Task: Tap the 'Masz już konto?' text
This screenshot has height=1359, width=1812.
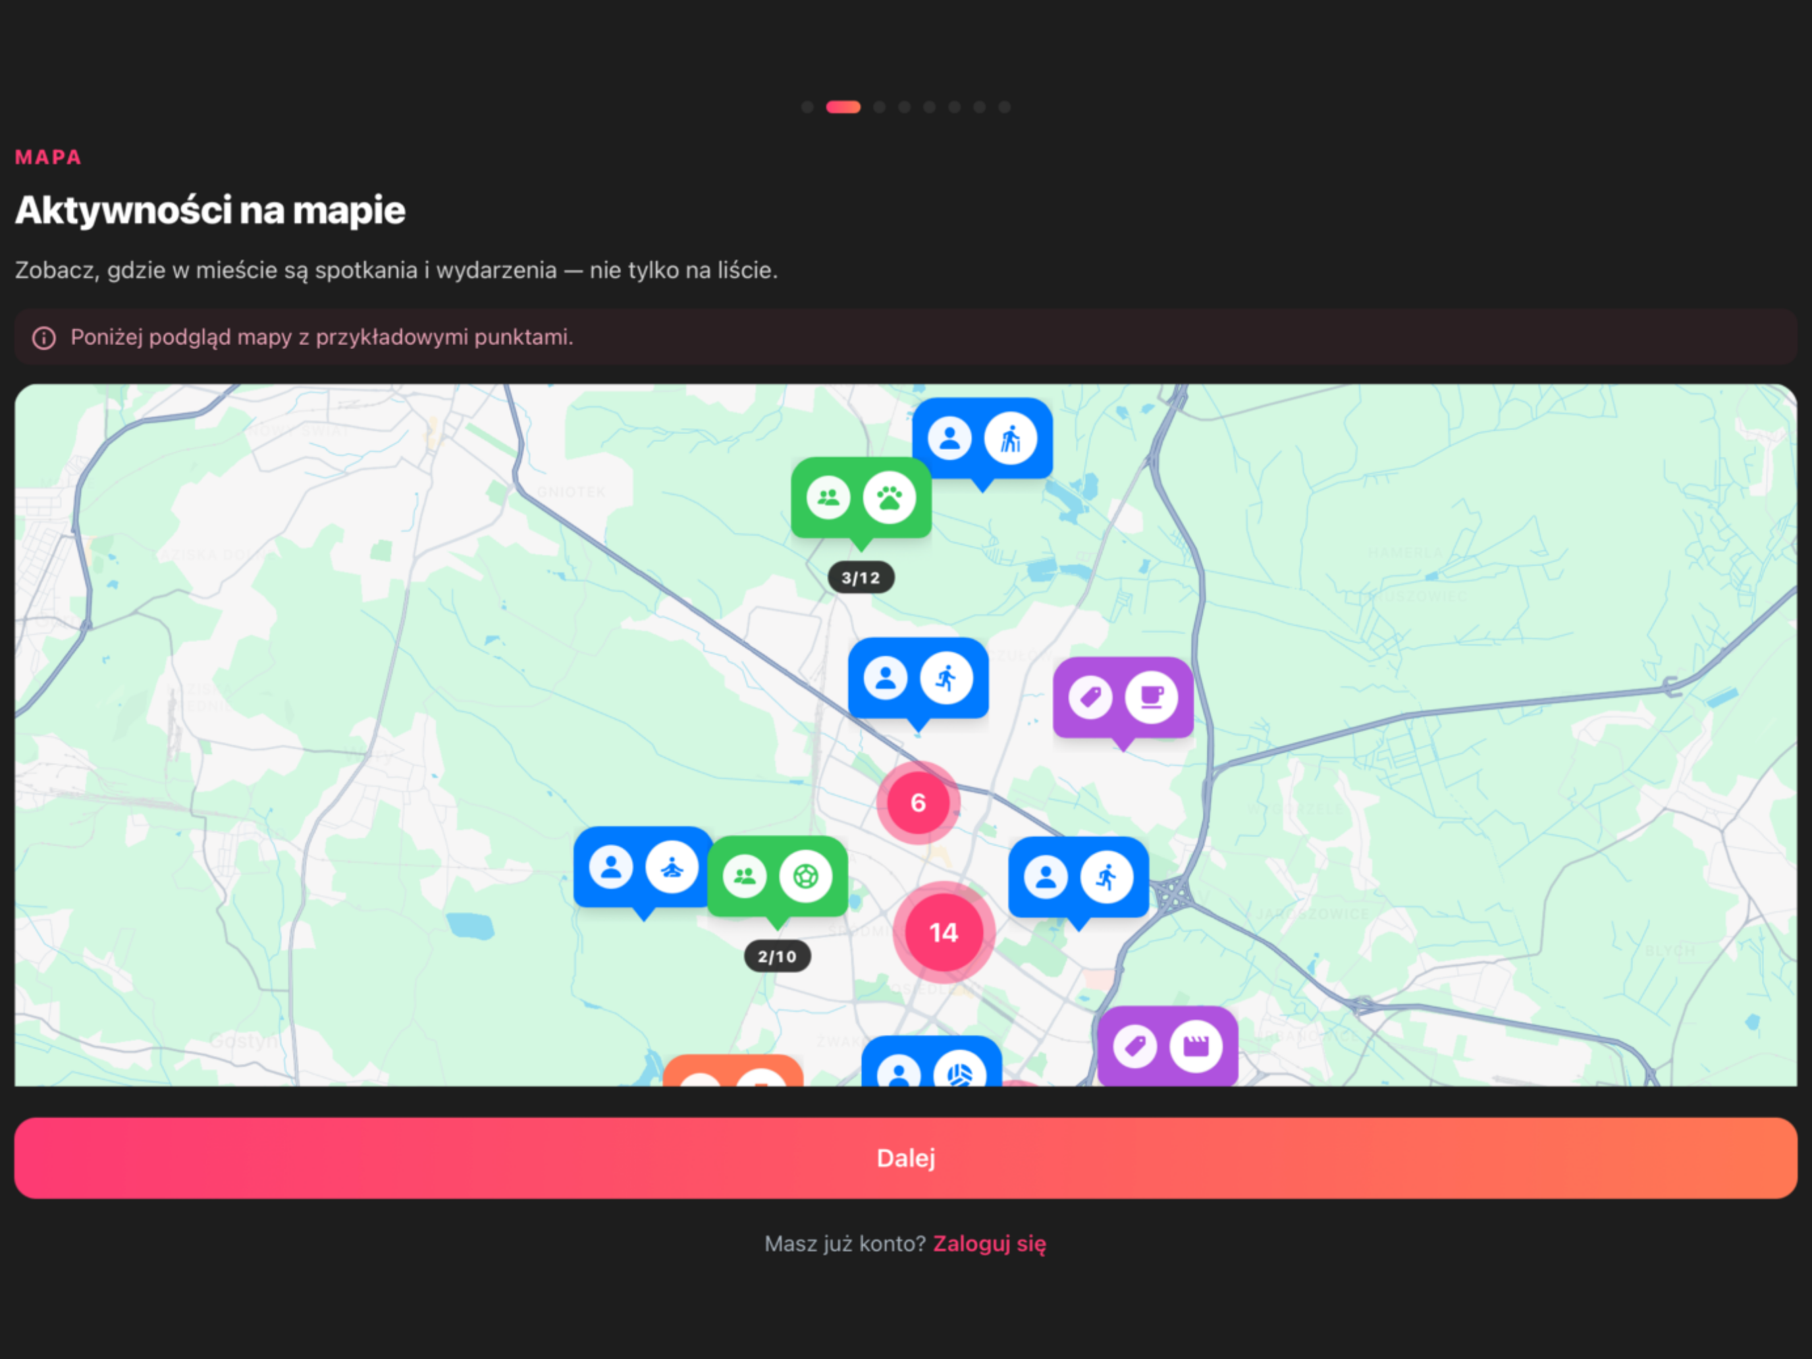Action: click(x=845, y=1244)
